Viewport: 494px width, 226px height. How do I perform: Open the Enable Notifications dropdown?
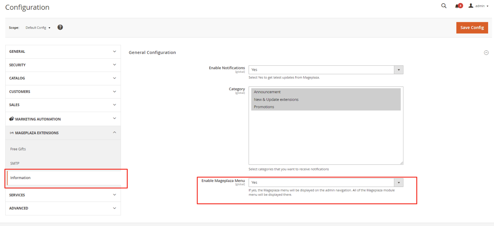[326, 70]
